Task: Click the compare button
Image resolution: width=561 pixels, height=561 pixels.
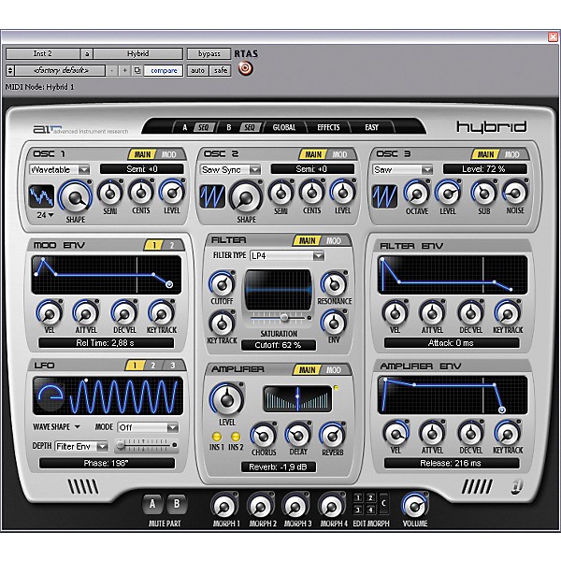Action: click(x=162, y=70)
